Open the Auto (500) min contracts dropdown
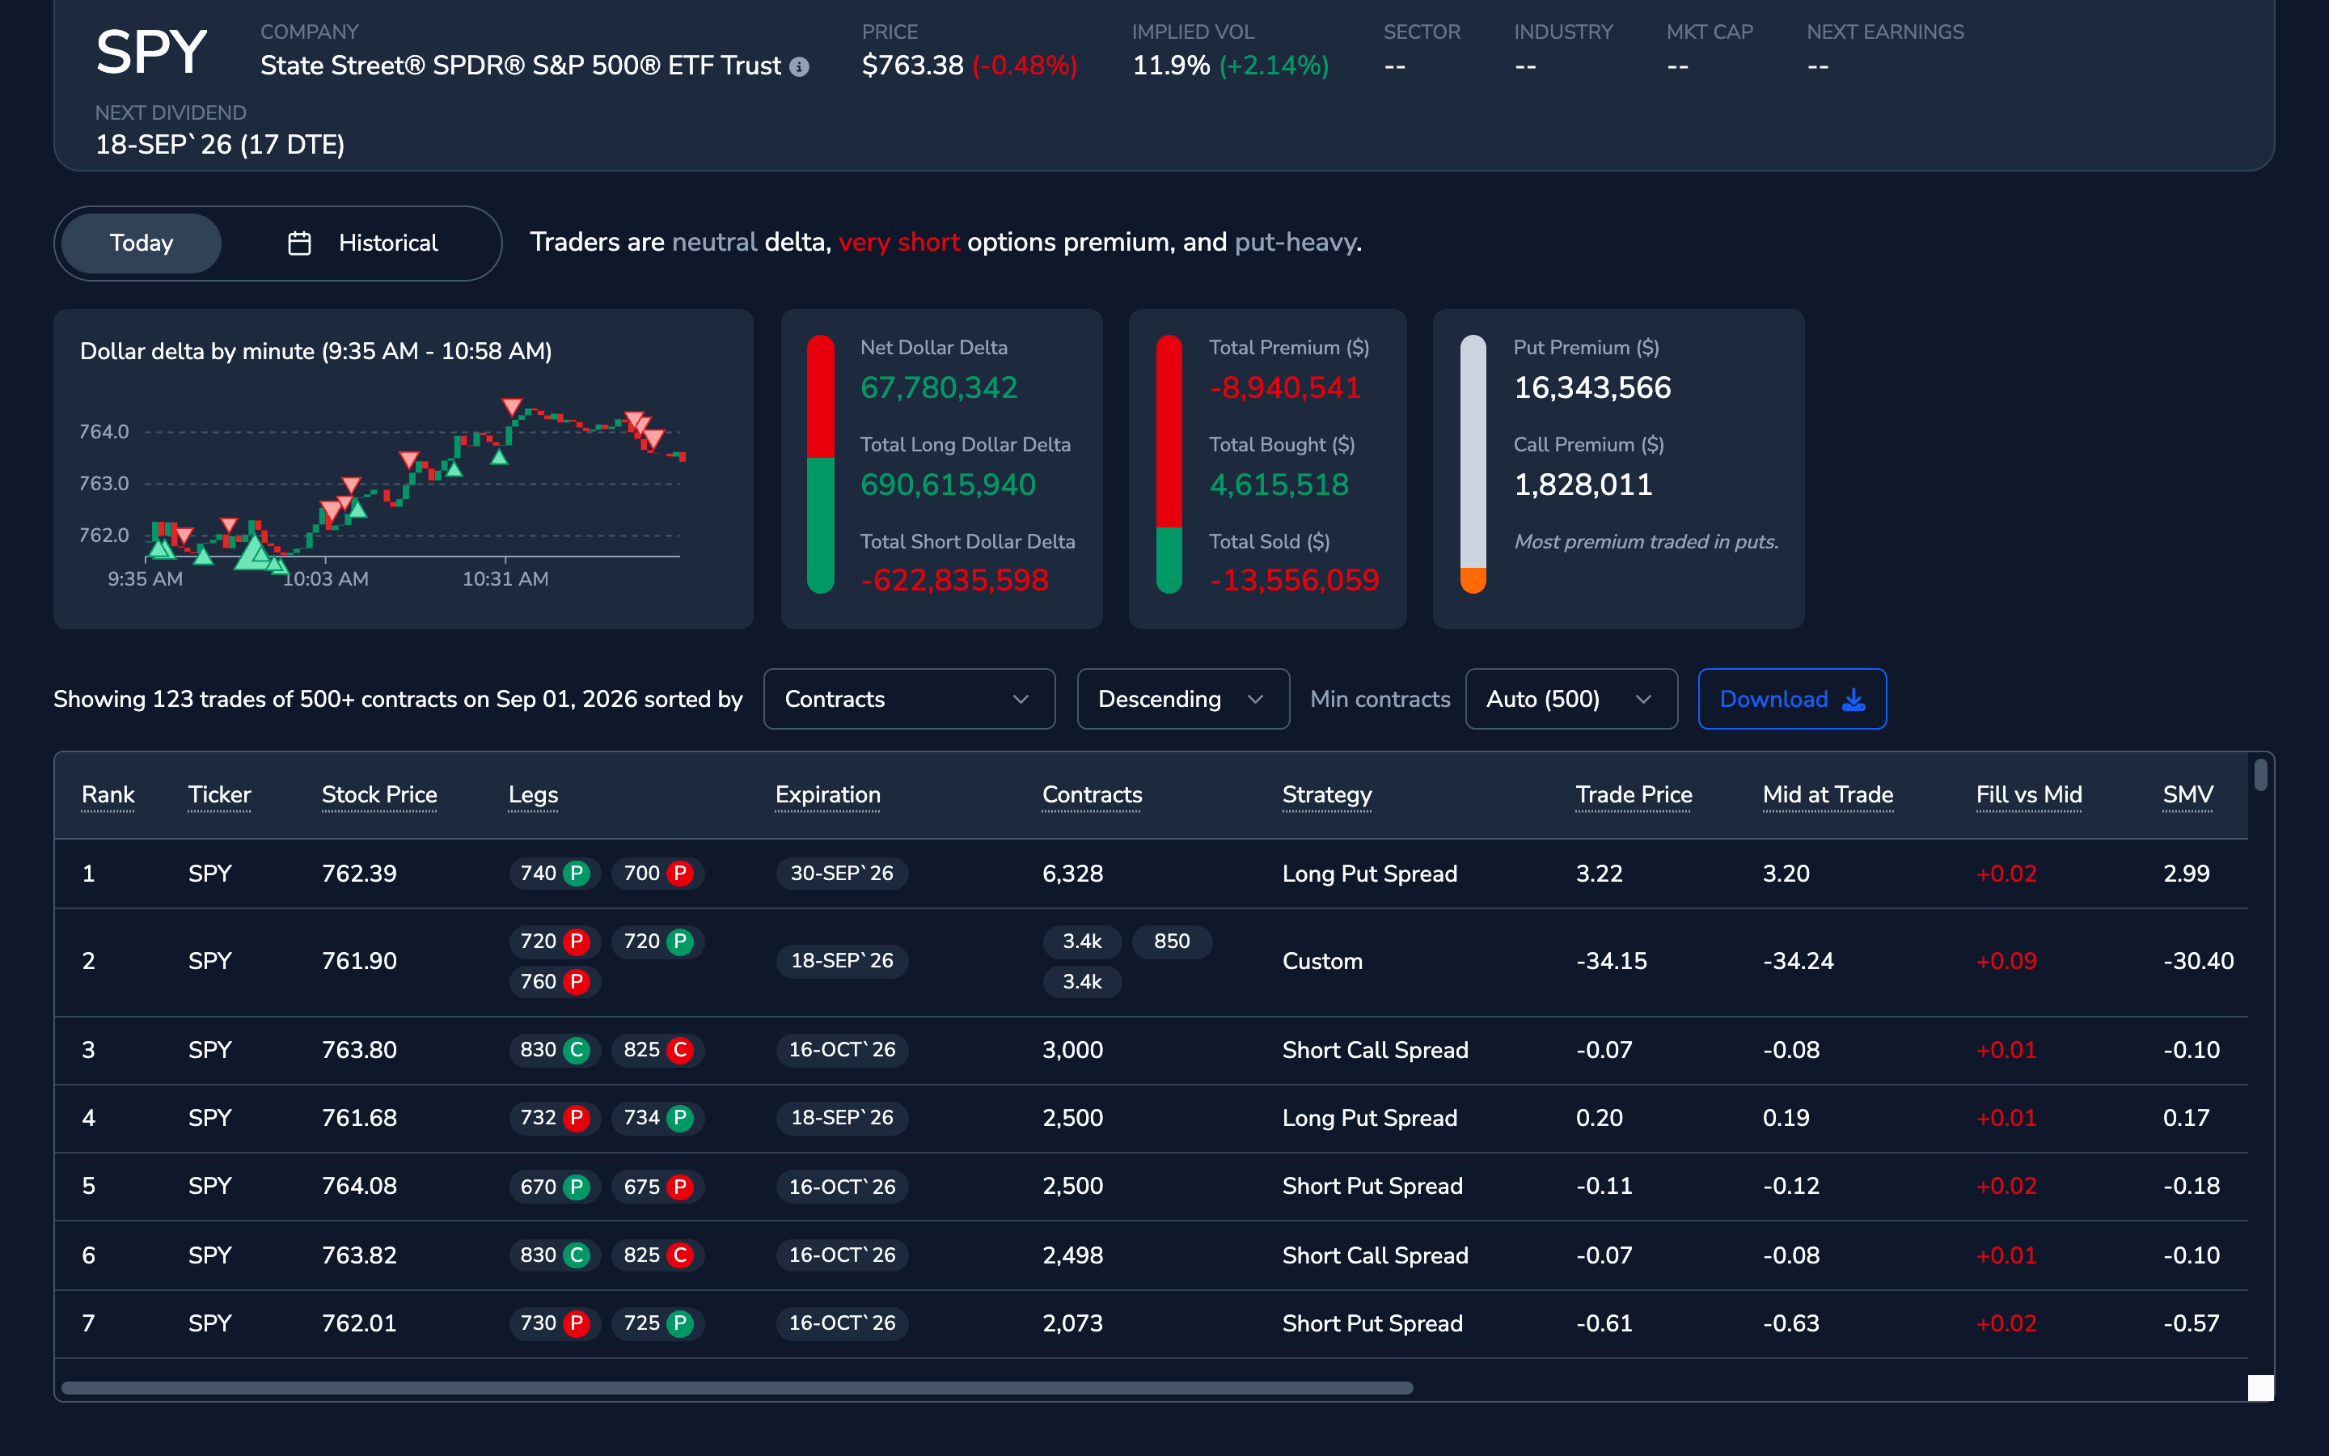 [1570, 699]
